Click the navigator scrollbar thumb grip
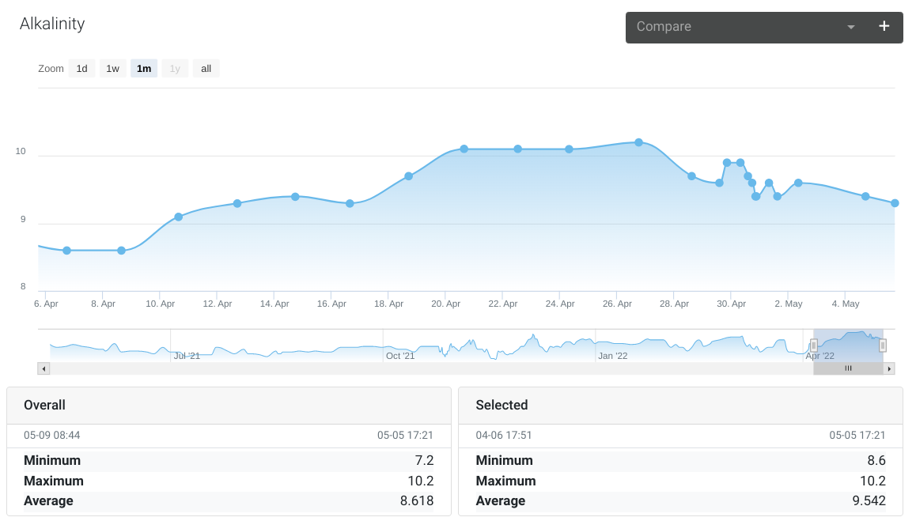This screenshot has width=916, height=521. (x=848, y=368)
